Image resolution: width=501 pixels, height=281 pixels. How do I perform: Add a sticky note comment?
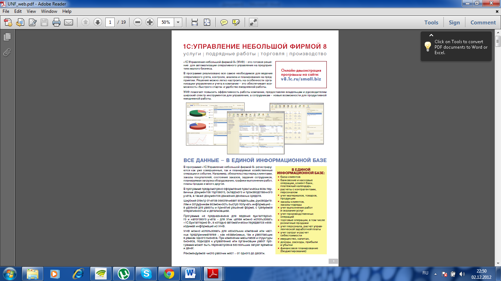[224, 22]
